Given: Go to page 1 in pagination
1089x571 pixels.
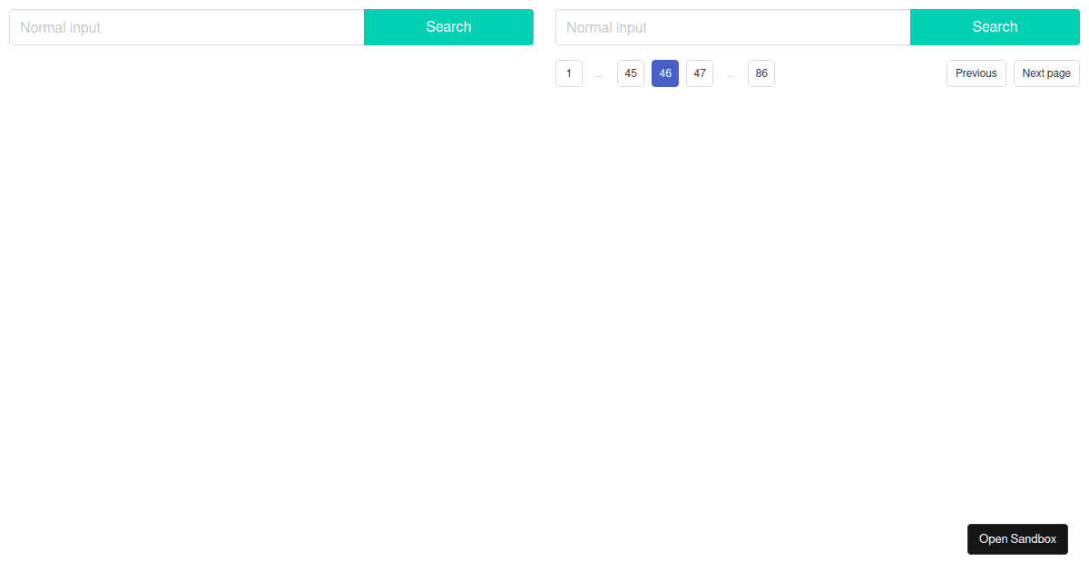Looking at the screenshot, I should point(569,73).
